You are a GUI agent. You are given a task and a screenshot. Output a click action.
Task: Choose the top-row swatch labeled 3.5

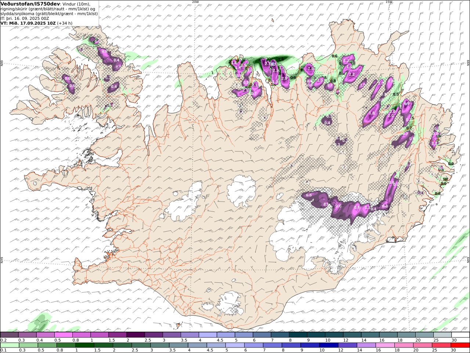tap(189, 335)
